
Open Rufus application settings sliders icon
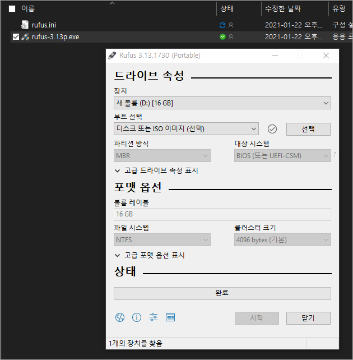[x=154, y=317]
